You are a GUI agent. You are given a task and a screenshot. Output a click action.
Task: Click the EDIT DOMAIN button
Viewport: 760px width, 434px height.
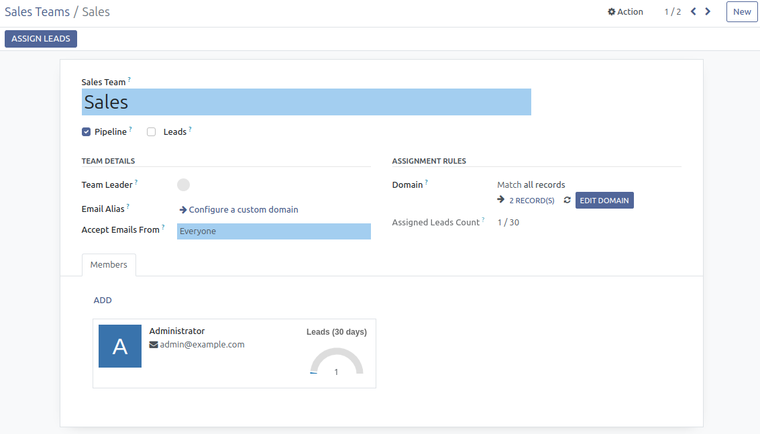click(x=604, y=201)
